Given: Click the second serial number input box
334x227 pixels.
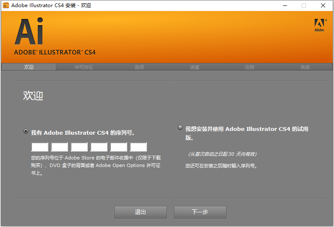Looking at the screenshot, I should click(60, 147).
